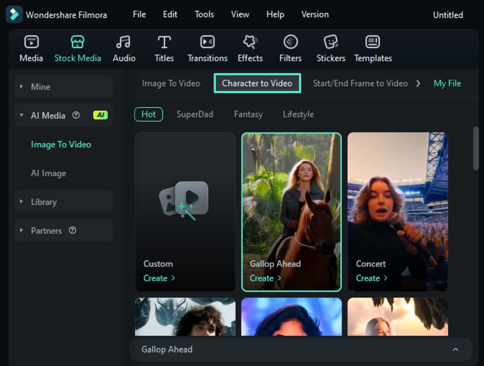Open the Stickers icon

331,42
